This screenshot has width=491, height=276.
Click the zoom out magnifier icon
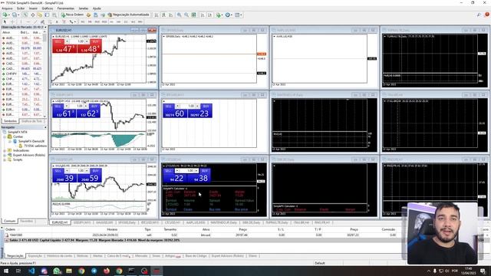coord(186,15)
